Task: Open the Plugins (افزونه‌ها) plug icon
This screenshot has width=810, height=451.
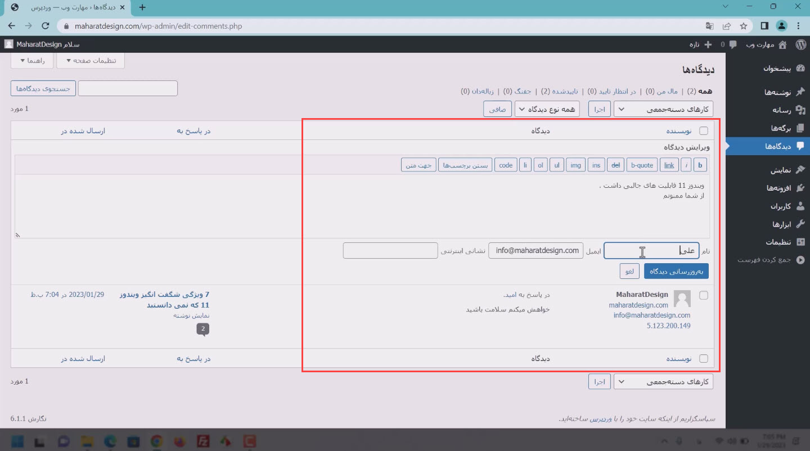Action: (x=800, y=188)
